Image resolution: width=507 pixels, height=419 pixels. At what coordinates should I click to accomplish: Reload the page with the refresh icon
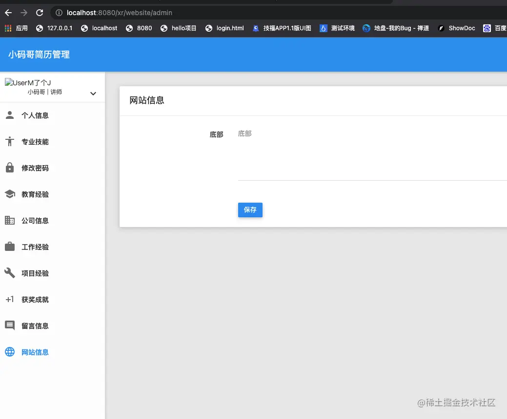coord(40,13)
